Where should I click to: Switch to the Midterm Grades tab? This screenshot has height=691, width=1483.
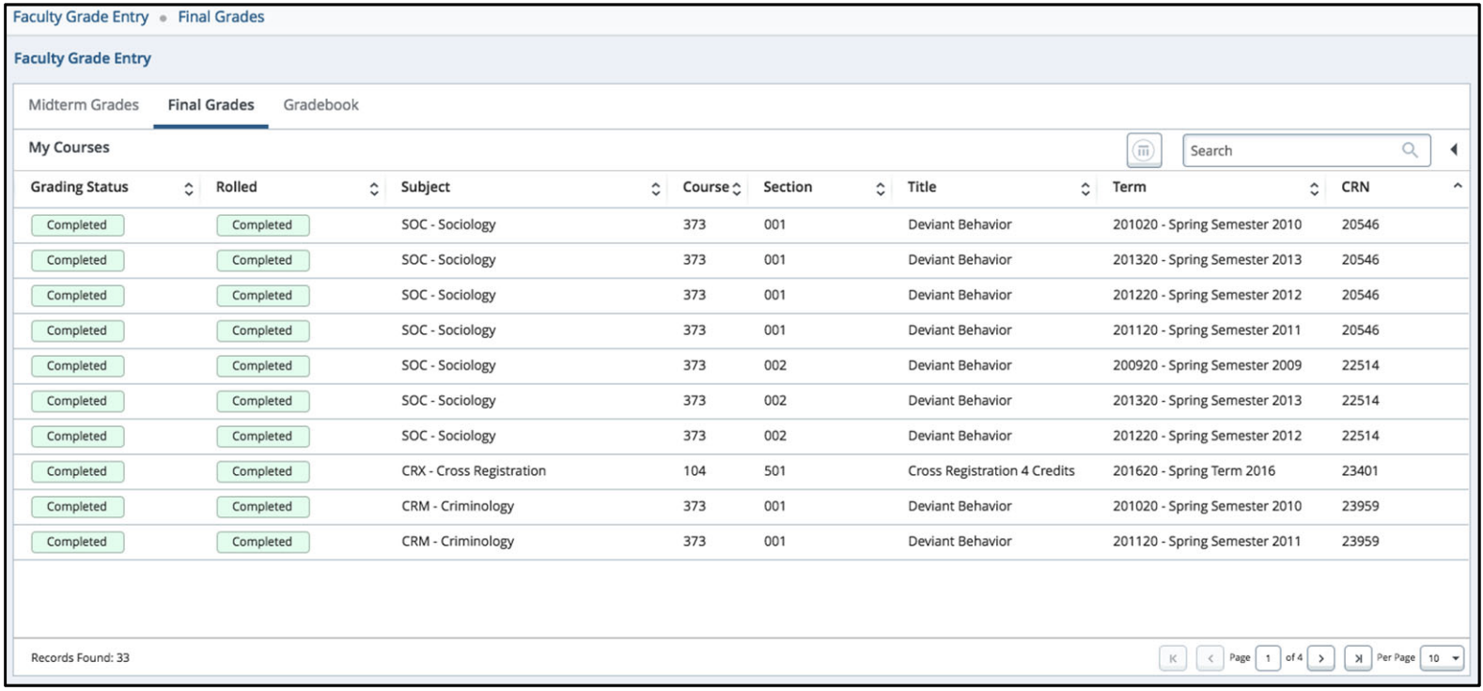click(84, 105)
